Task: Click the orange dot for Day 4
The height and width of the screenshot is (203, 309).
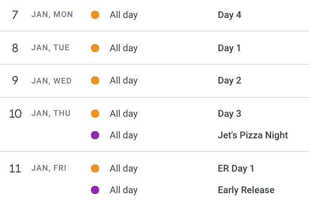Action: coord(95,15)
